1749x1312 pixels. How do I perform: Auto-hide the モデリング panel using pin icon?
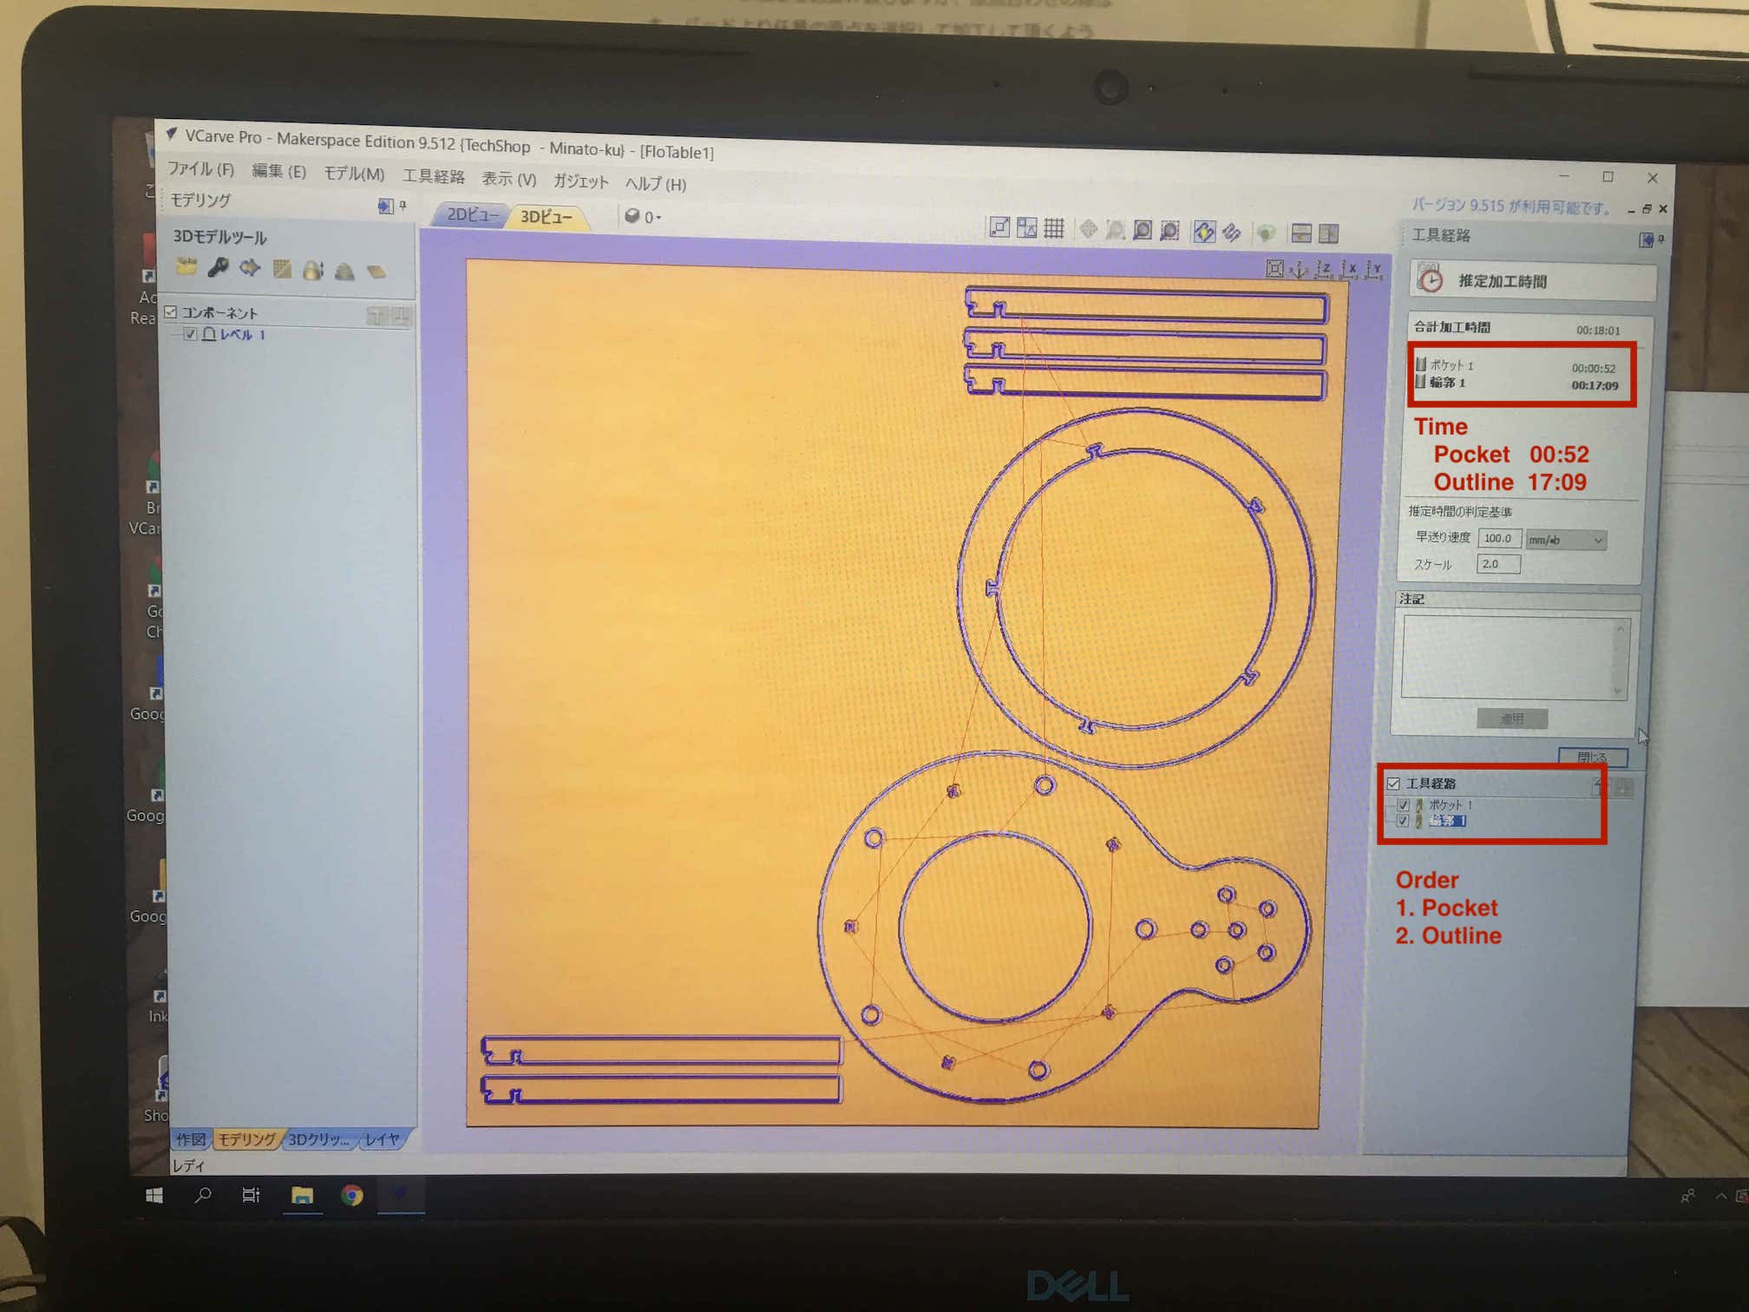point(403,206)
